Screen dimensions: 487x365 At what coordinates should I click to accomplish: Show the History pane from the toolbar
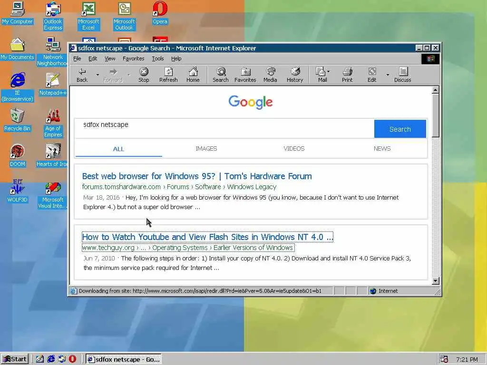pos(295,75)
